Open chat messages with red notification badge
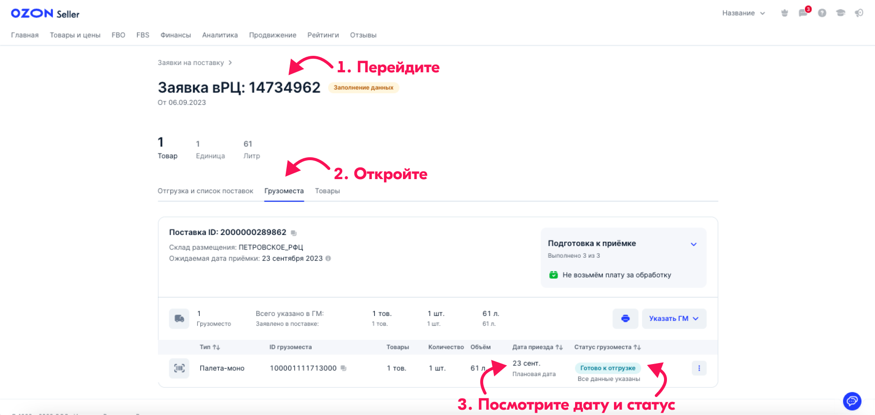Image resolution: width=875 pixels, height=415 pixels. click(x=804, y=13)
